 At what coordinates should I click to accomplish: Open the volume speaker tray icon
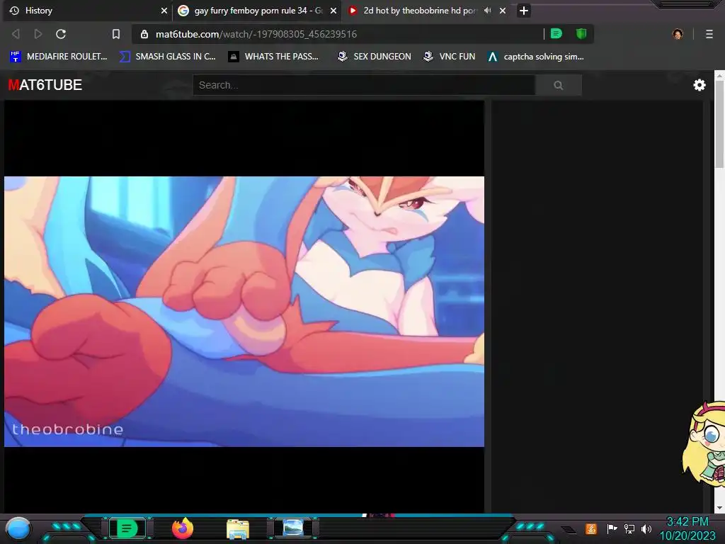click(x=646, y=528)
